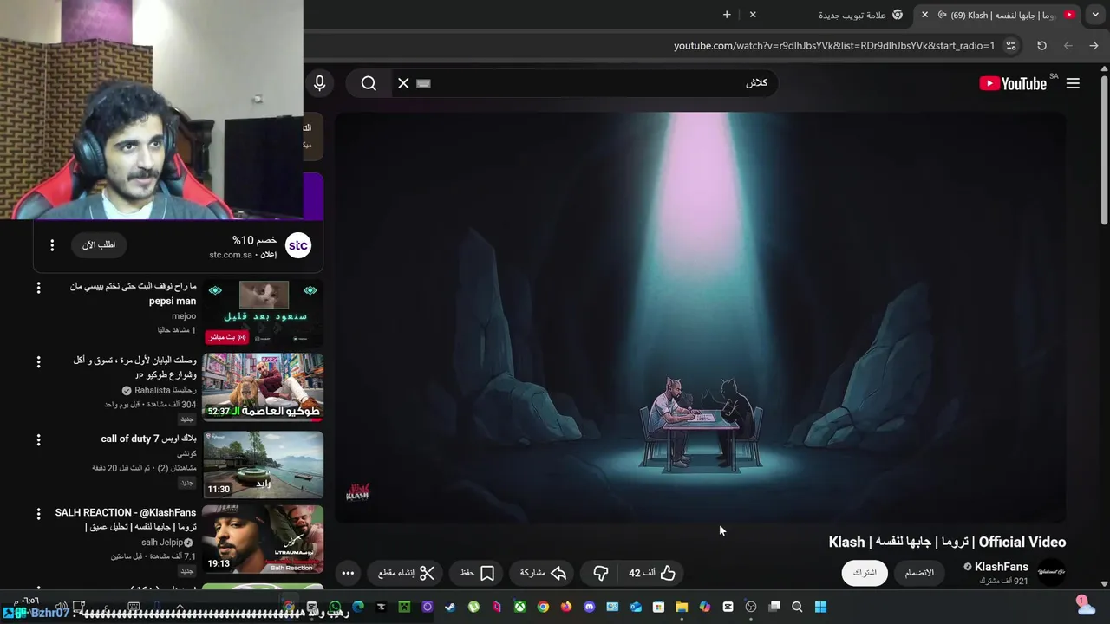Open uTorrent from the taskbar
Image resolution: width=1110 pixels, height=624 pixels.
click(473, 607)
